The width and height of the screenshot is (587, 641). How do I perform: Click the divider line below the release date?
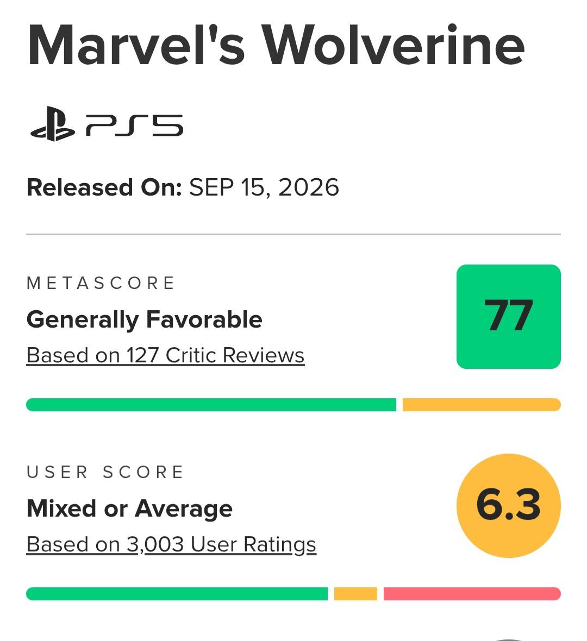pos(293,235)
